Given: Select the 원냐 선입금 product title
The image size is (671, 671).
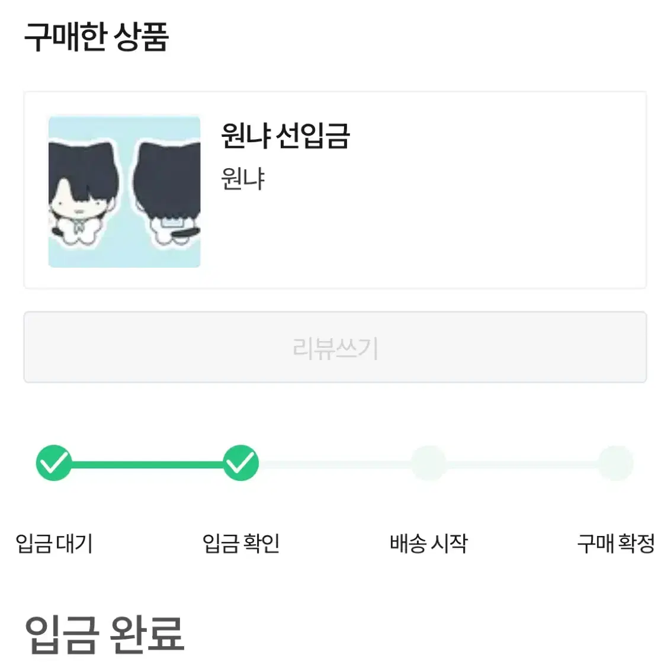Looking at the screenshot, I should (x=285, y=136).
